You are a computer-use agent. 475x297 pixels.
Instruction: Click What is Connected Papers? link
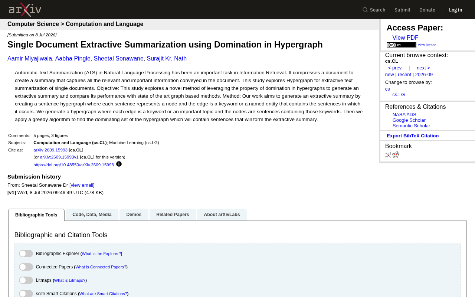pos(101,267)
